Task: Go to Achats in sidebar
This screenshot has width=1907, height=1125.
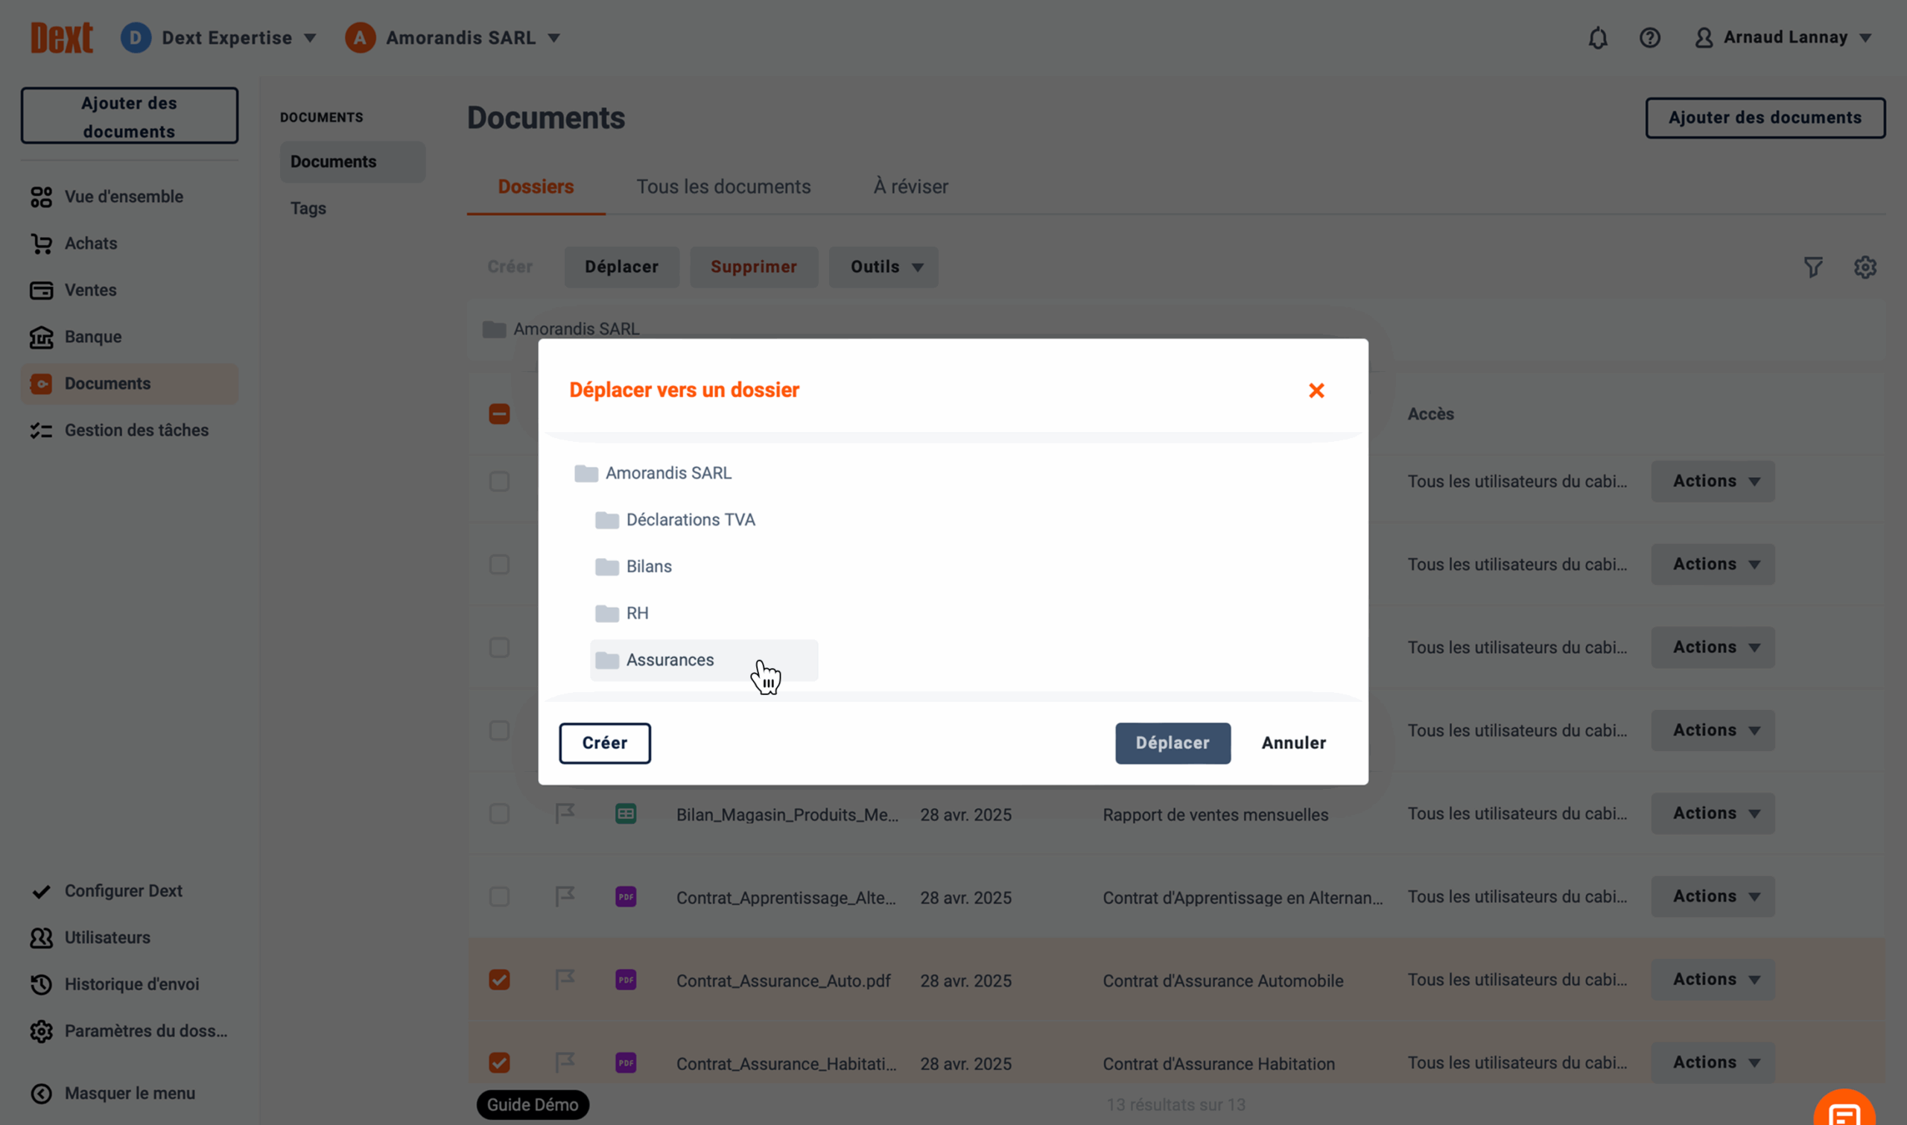Action: (x=130, y=244)
